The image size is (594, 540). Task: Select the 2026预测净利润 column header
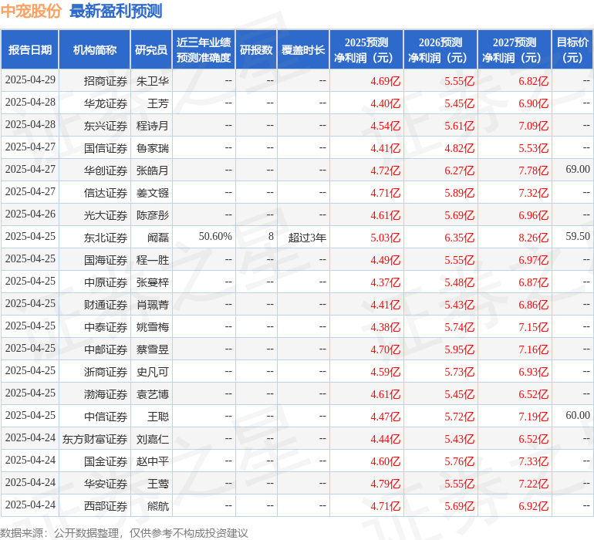coord(440,49)
